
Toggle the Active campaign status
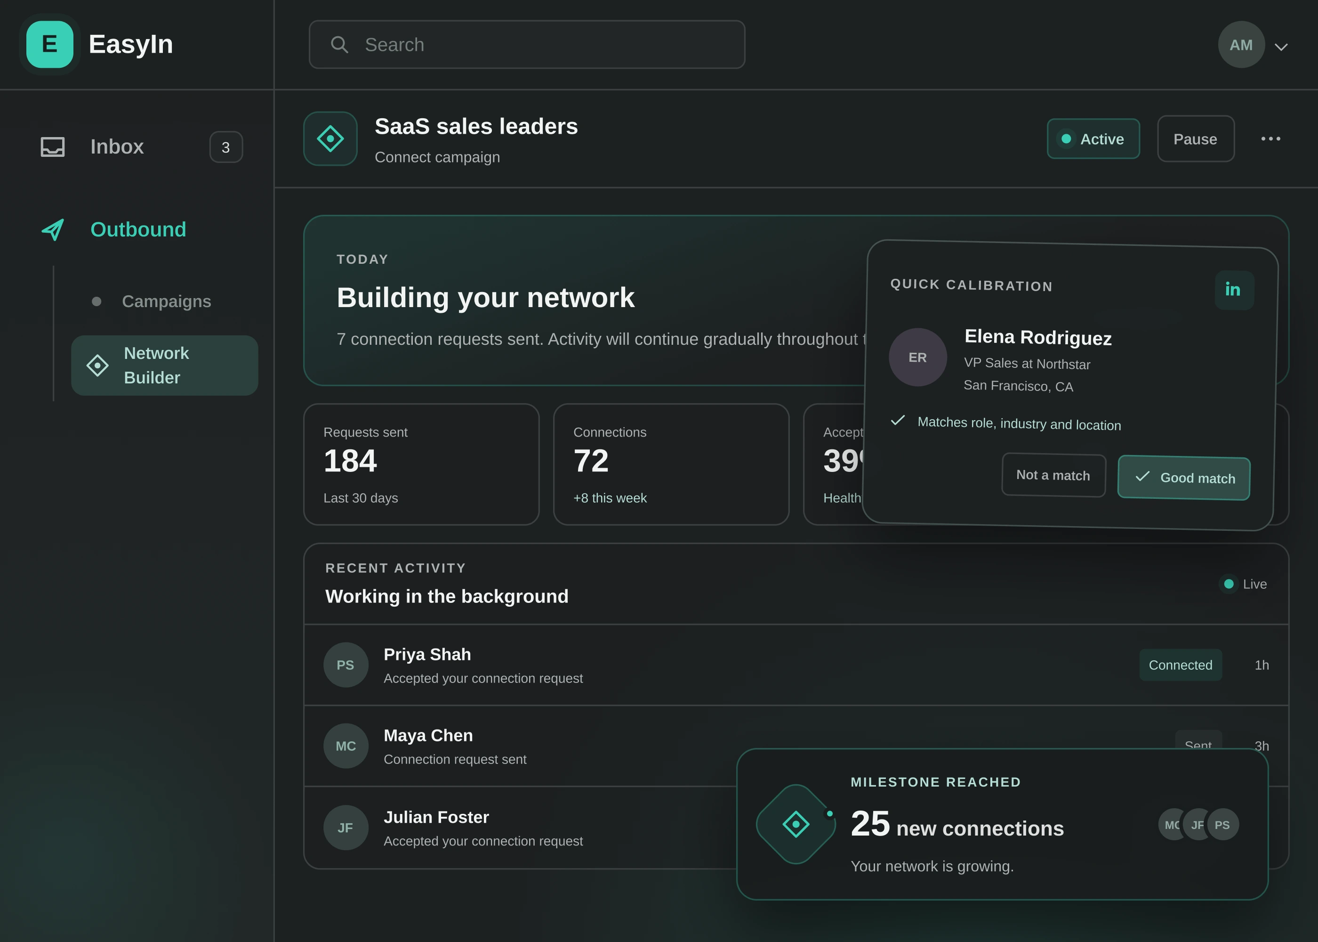(1093, 138)
